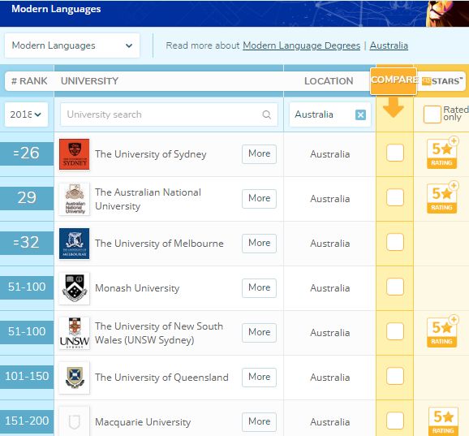Viewport: 469px width, 436px height.
Task: Click the Monash University crest logo
Action: (74, 288)
